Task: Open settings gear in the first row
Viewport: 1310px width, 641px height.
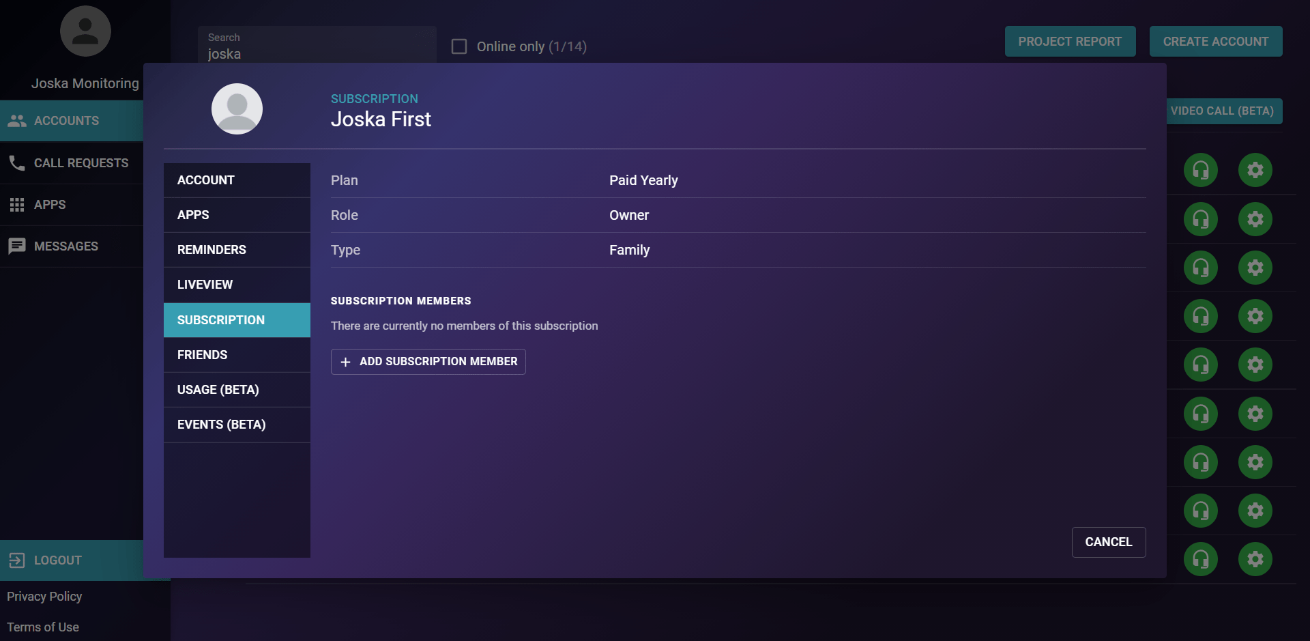Action: 1255,170
